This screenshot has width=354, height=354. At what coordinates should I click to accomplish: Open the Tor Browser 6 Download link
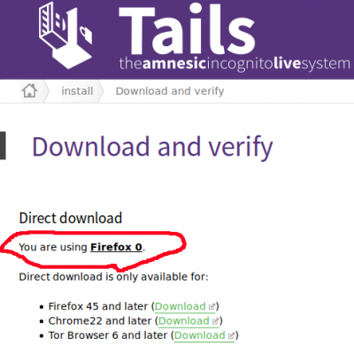tap(200, 335)
